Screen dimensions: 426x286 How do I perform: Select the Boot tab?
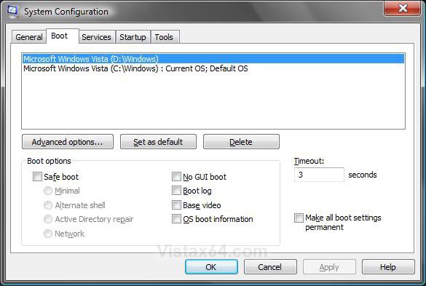pos(63,36)
